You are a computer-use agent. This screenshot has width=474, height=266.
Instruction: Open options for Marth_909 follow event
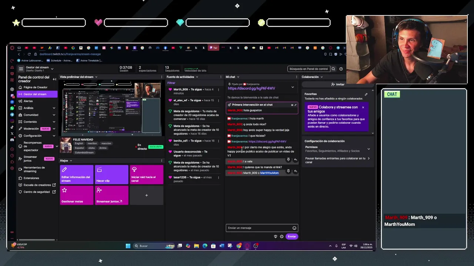[218, 89]
